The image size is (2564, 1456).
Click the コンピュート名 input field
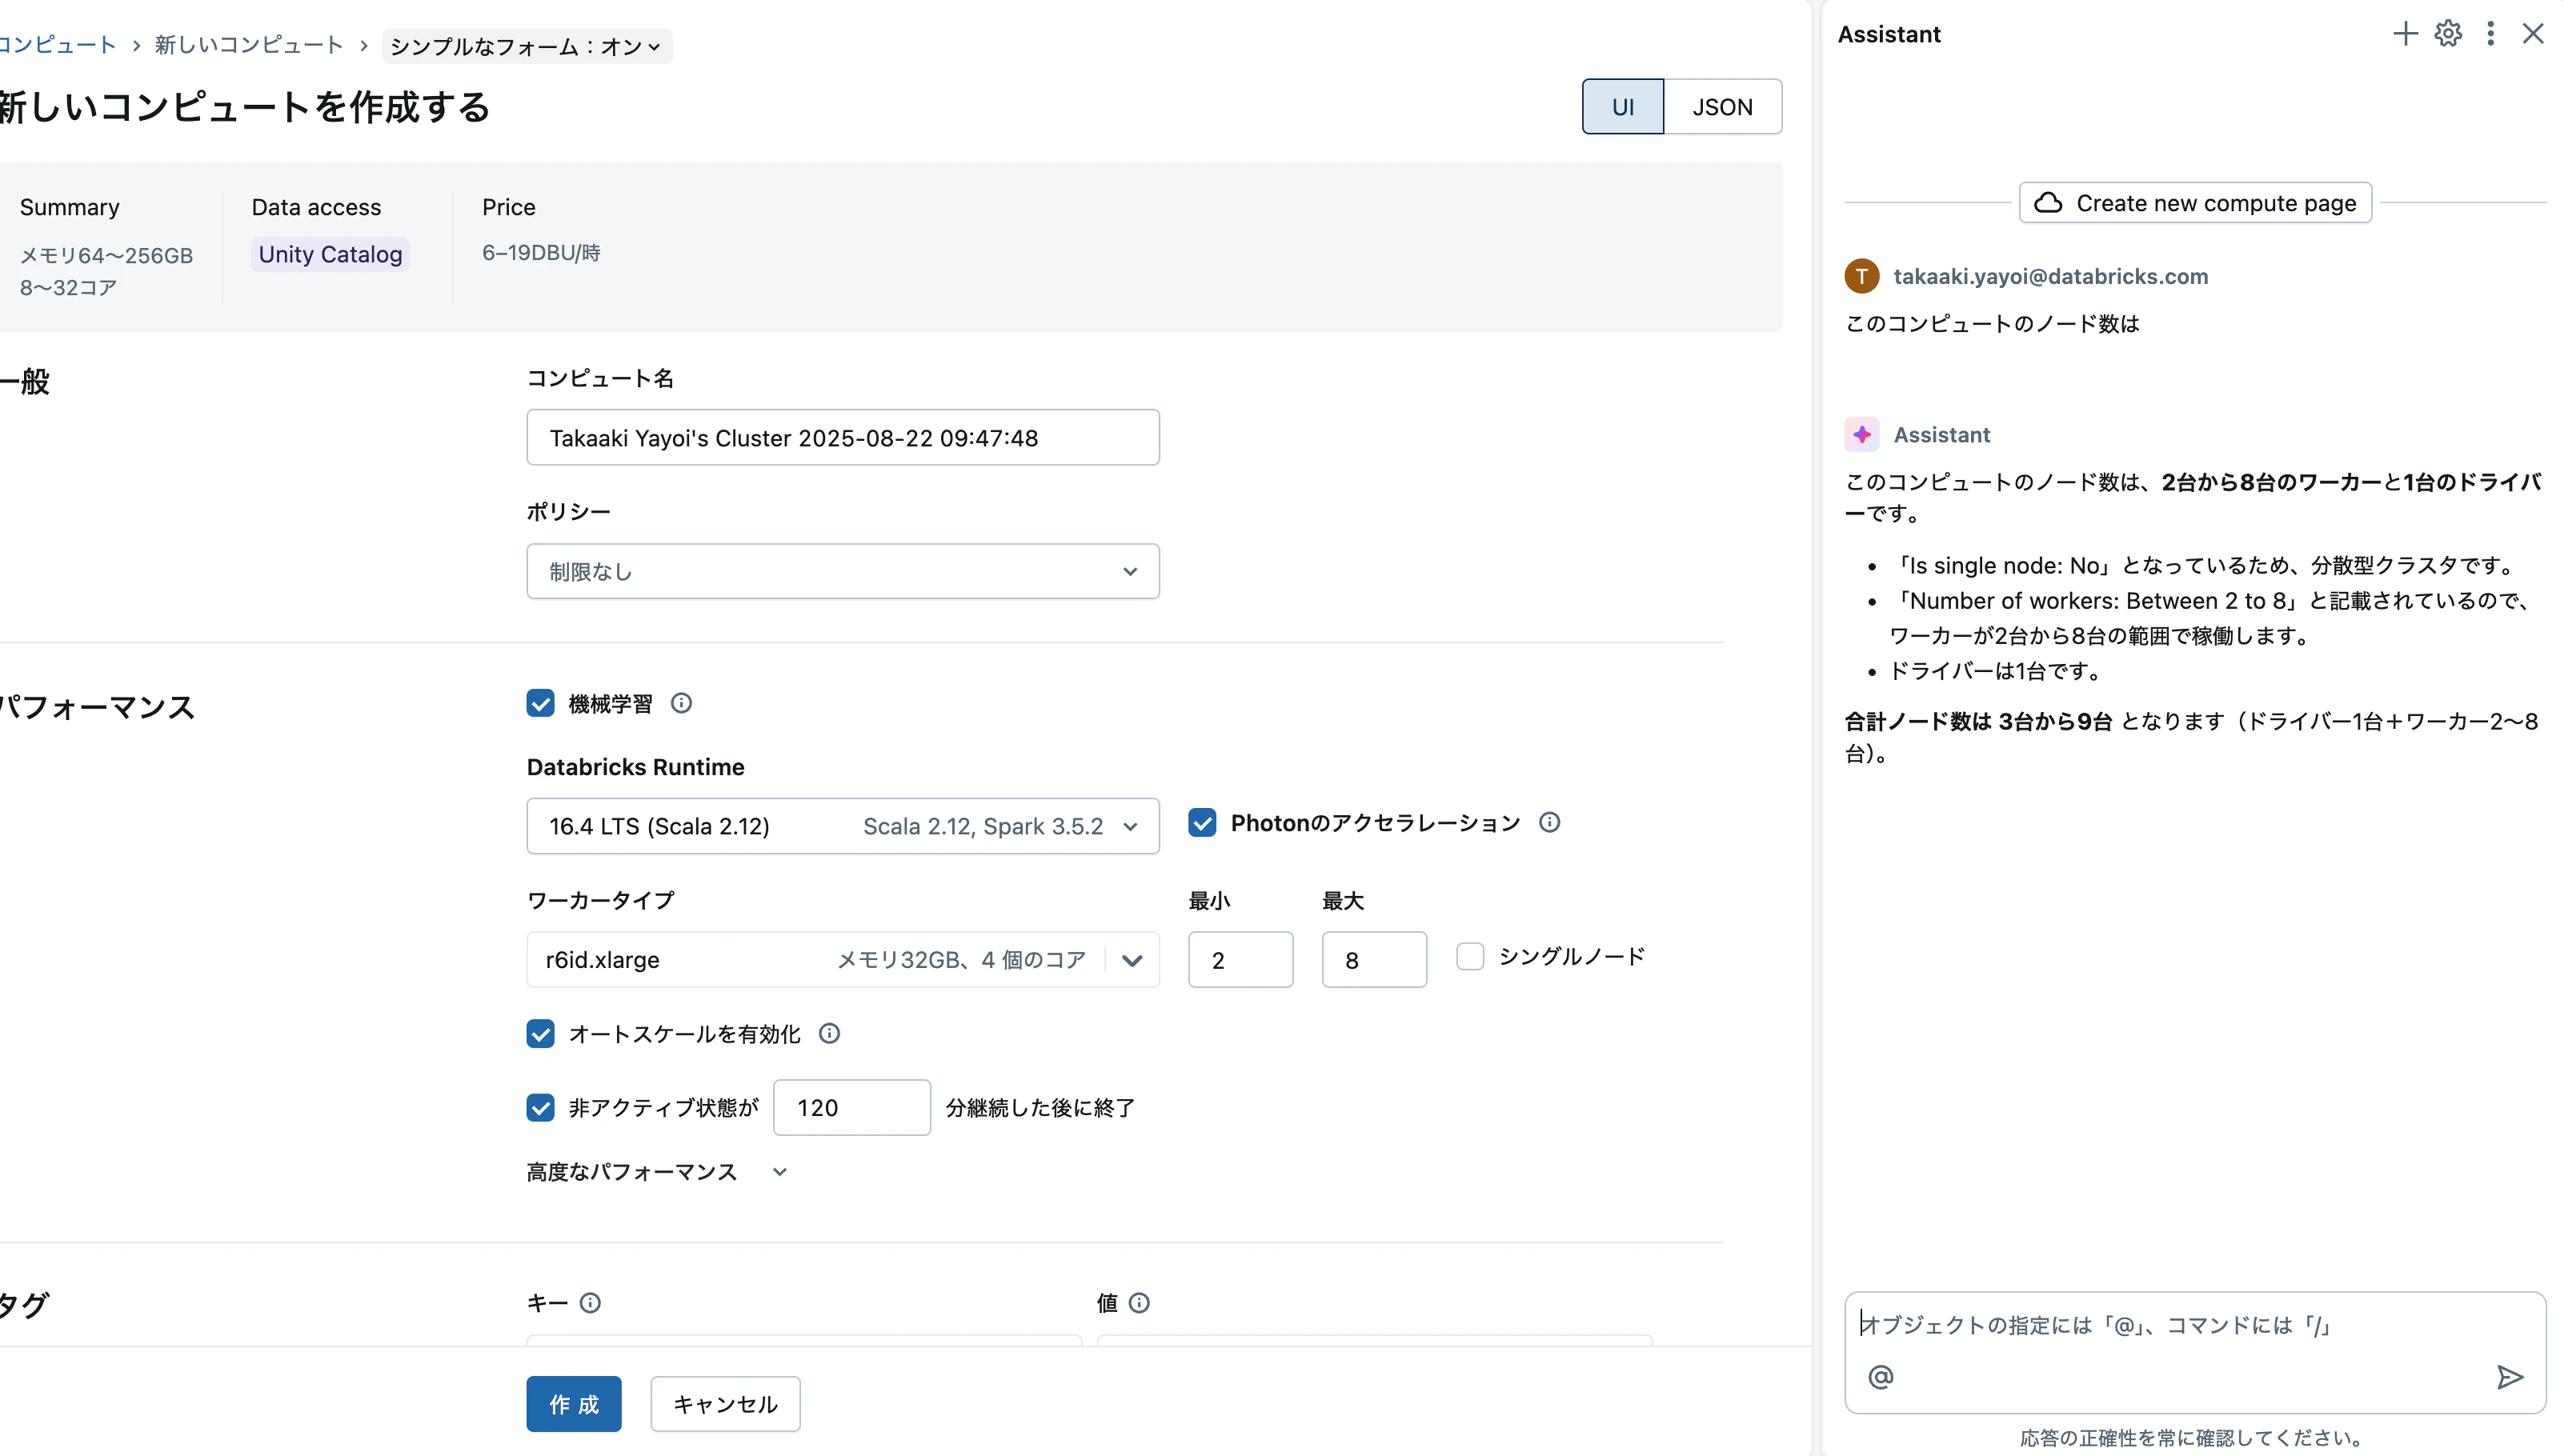tap(843, 437)
